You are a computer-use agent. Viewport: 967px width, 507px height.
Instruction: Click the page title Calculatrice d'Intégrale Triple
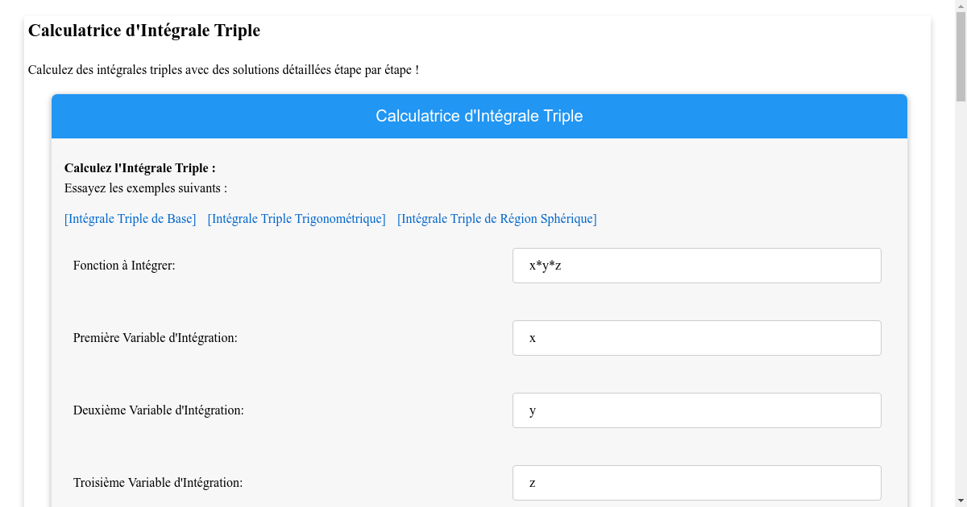(x=143, y=31)
